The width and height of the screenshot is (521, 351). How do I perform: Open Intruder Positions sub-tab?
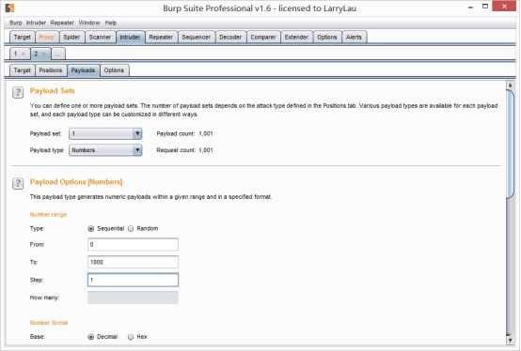51,70
